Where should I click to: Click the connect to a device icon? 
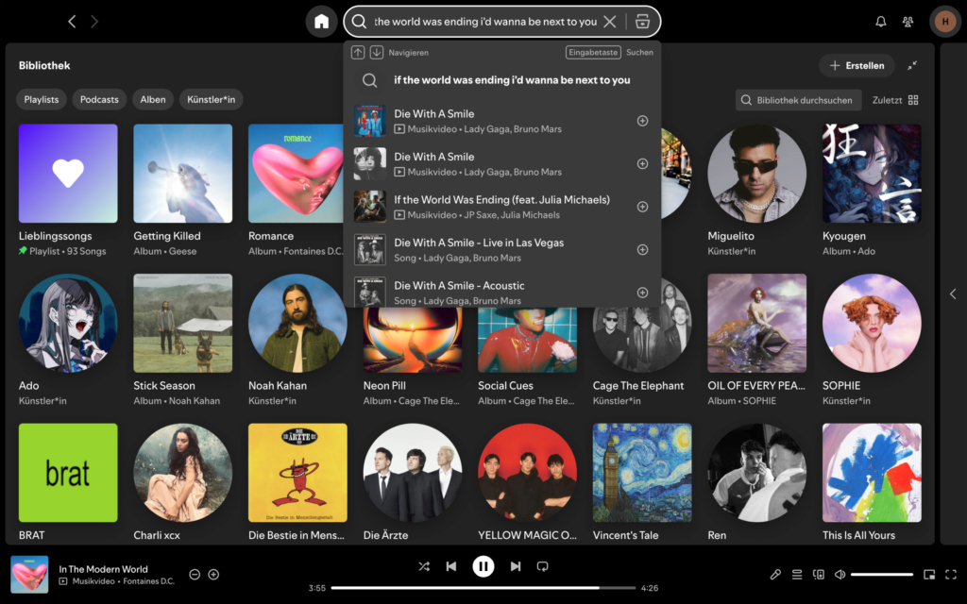[x=818, y=574]
